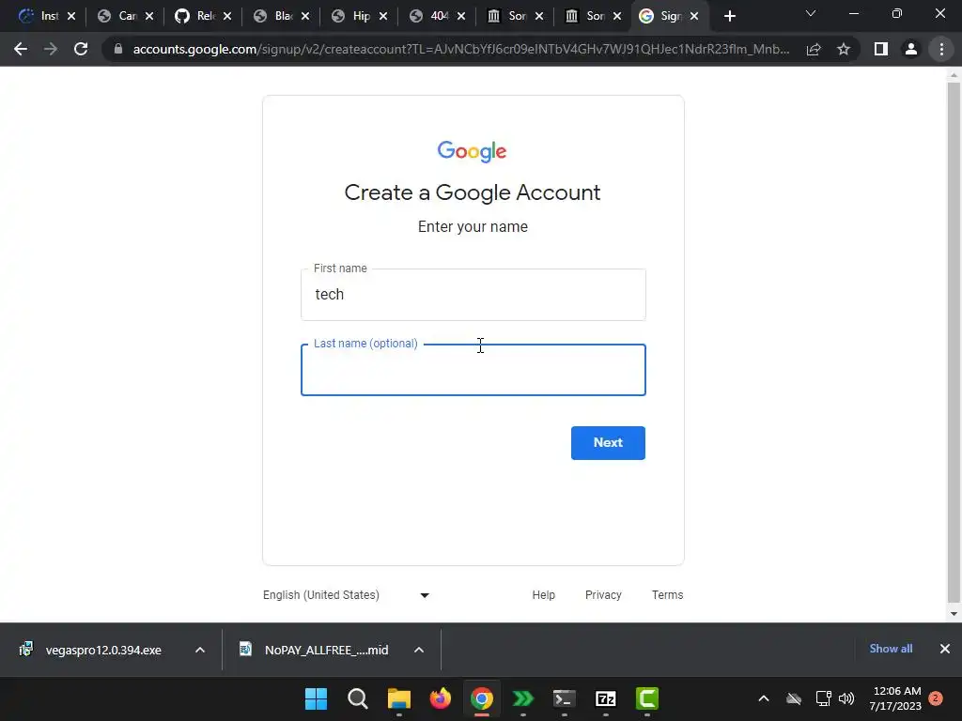Open the volume control tray icon
The height and width of the screenshot is (721, 962).
846,698
